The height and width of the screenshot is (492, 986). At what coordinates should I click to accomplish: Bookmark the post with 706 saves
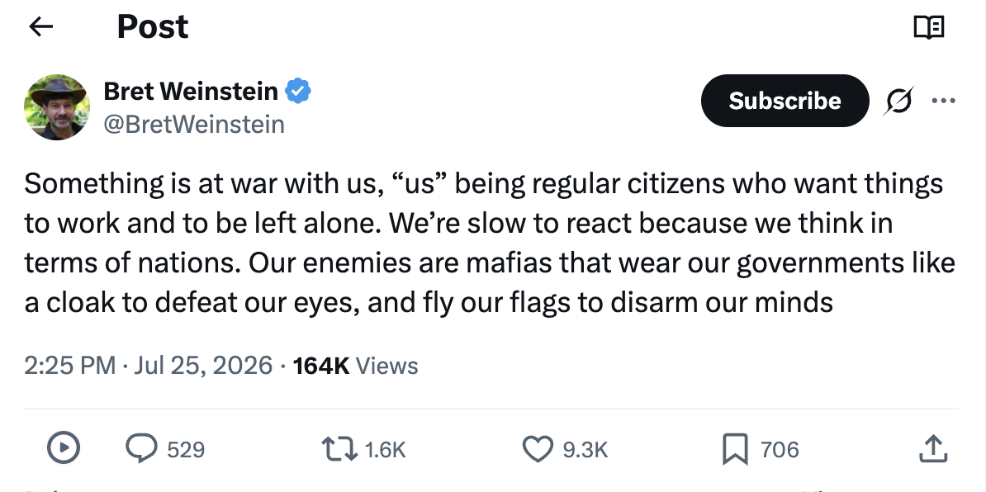(734, 449)
